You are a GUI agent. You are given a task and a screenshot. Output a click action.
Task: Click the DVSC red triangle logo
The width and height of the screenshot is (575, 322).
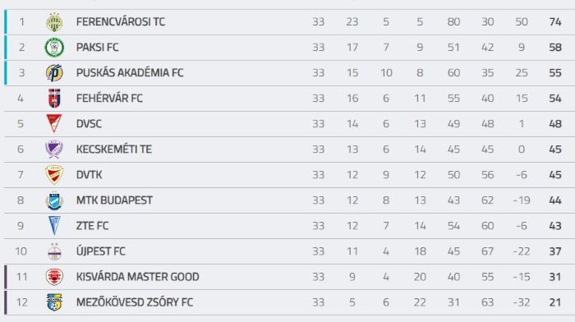tap(54, 123)
